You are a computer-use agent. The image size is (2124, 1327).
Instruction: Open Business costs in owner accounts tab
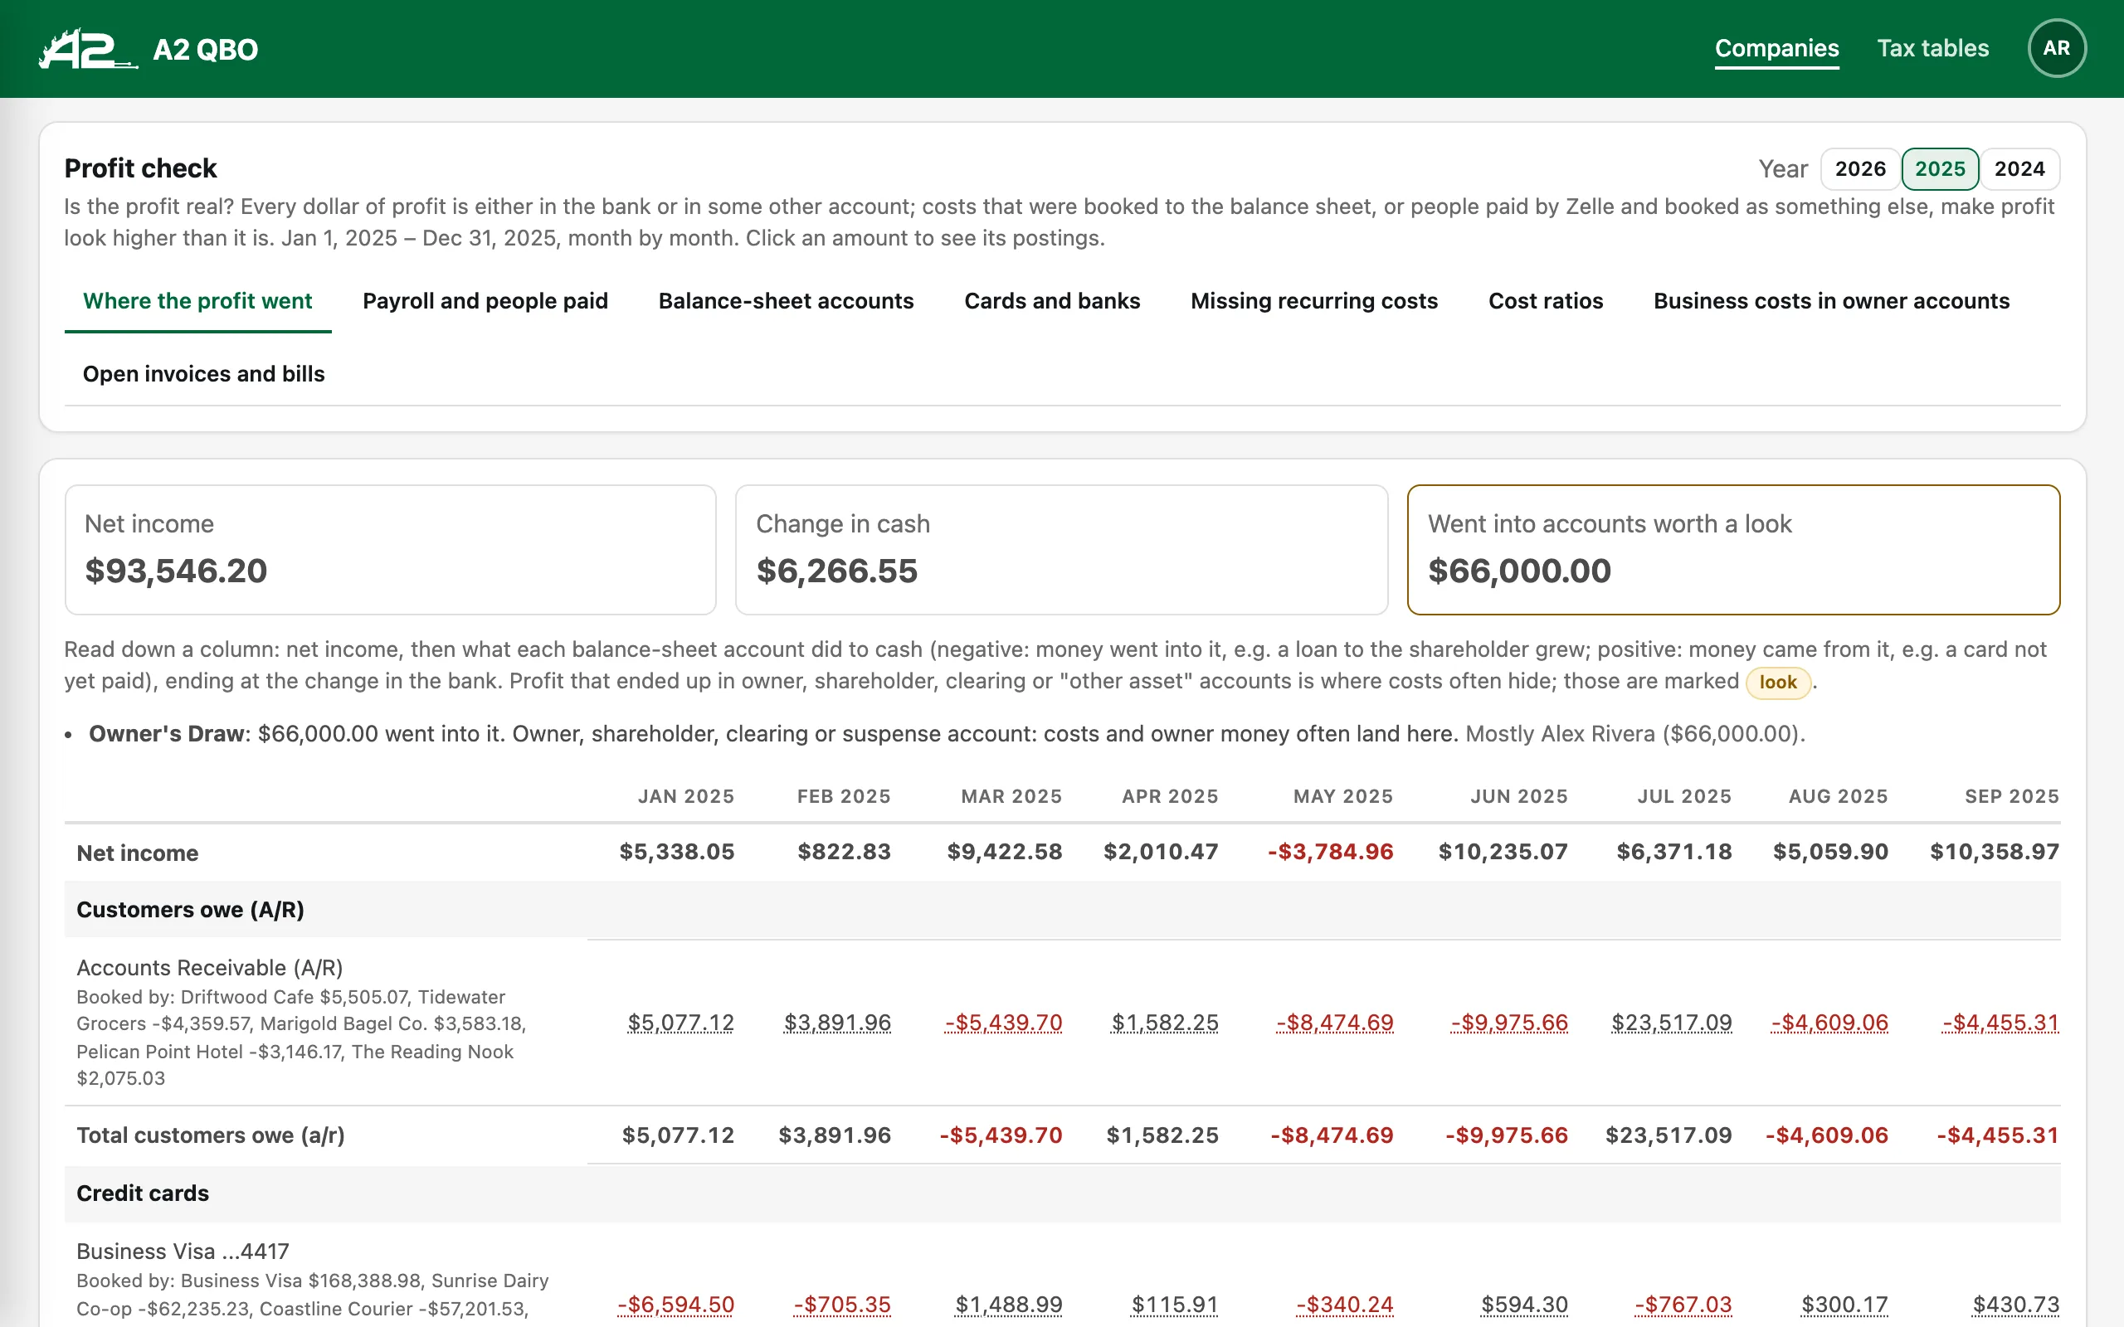tap(1831, 301)
